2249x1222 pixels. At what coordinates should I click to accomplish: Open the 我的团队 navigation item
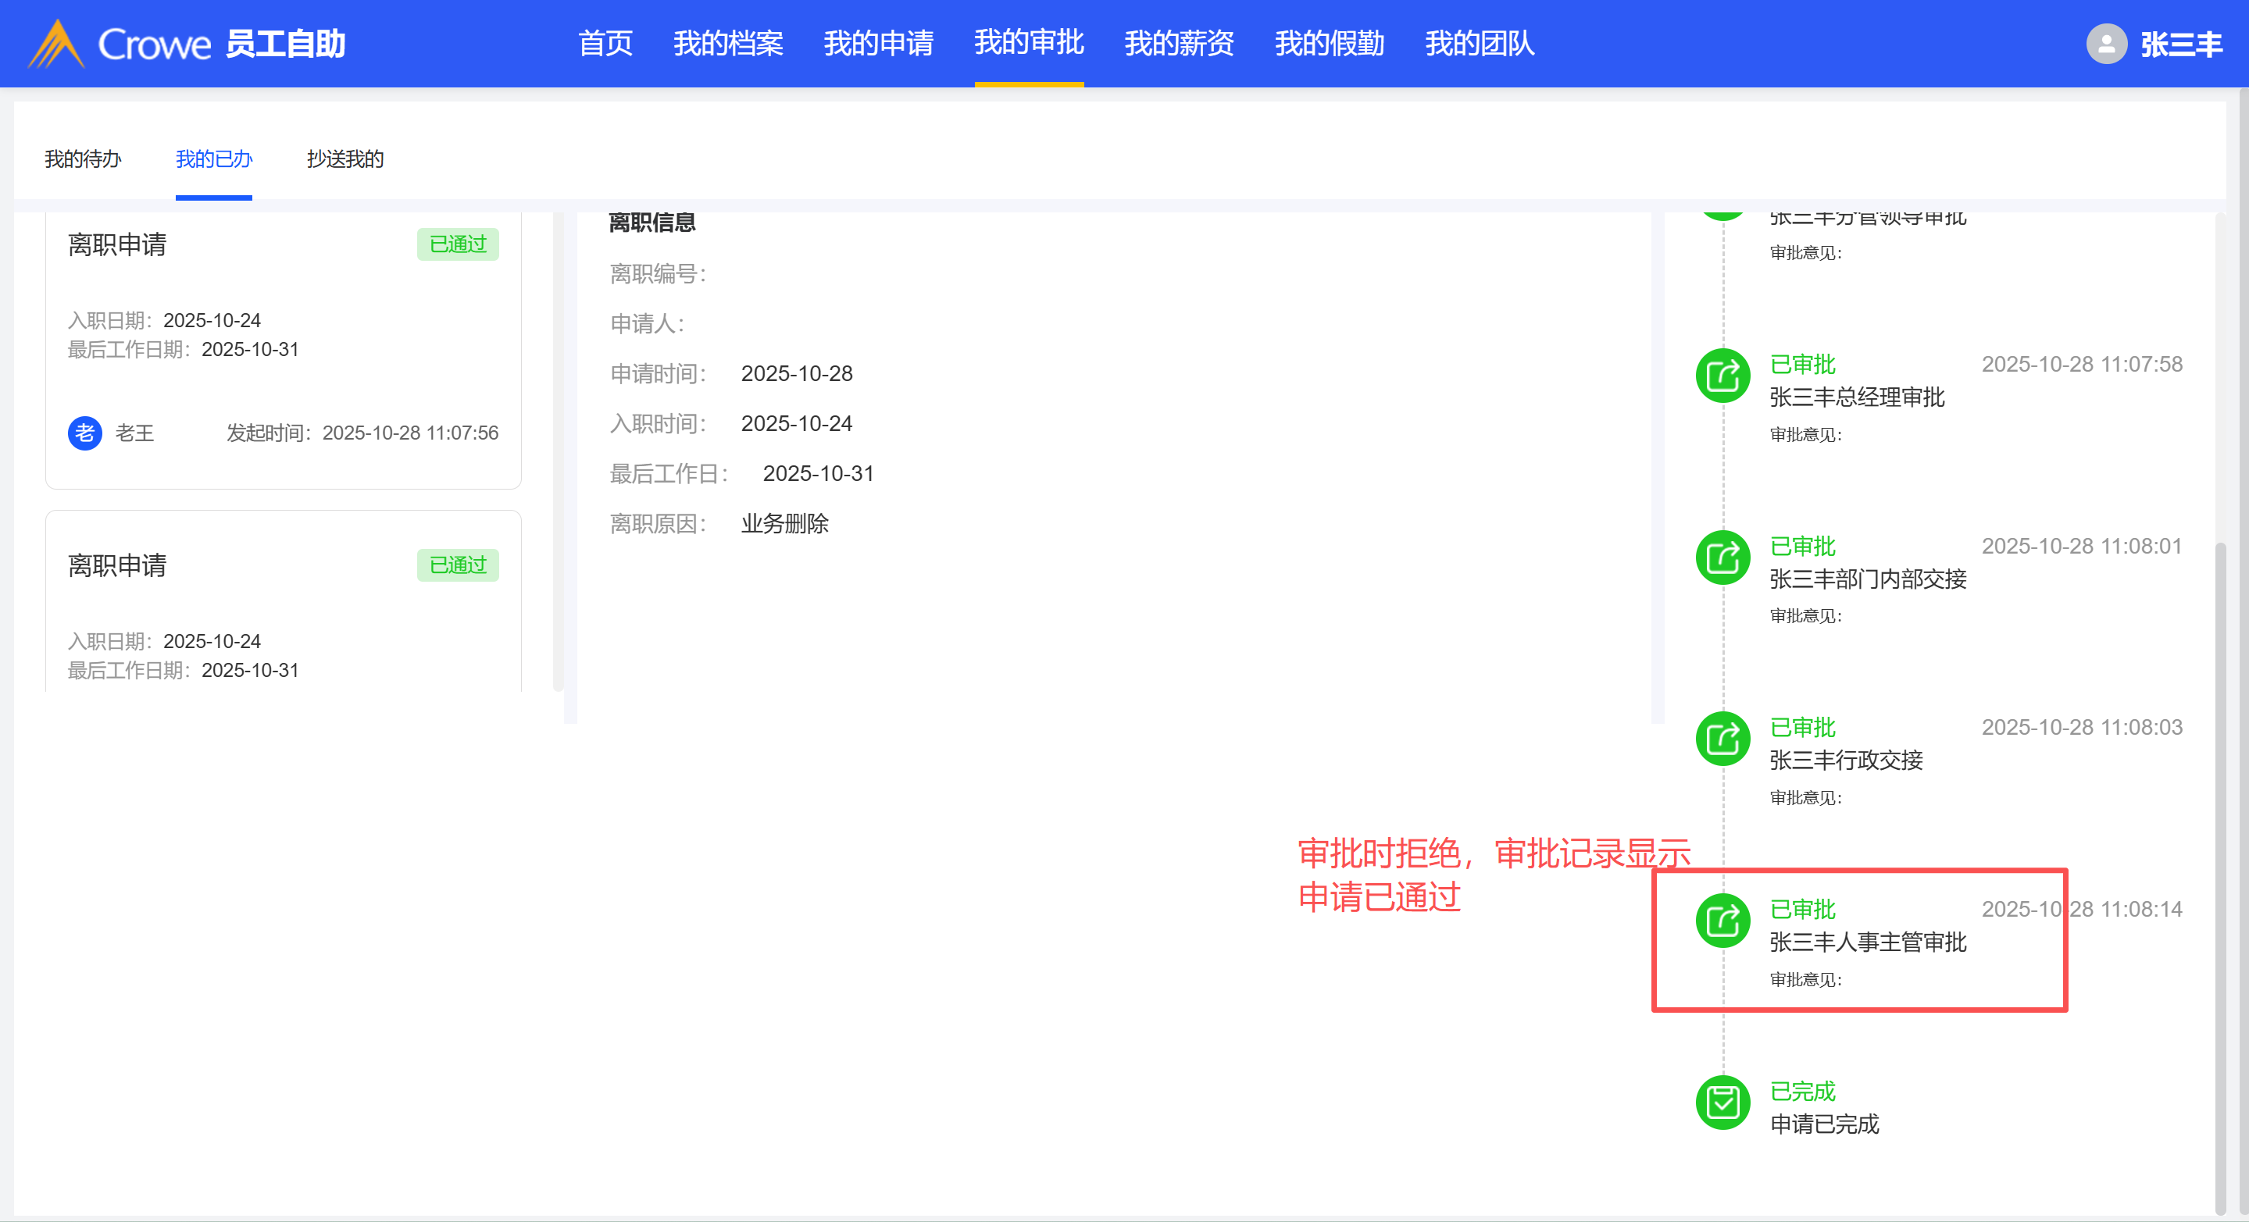coord(1479,44)
